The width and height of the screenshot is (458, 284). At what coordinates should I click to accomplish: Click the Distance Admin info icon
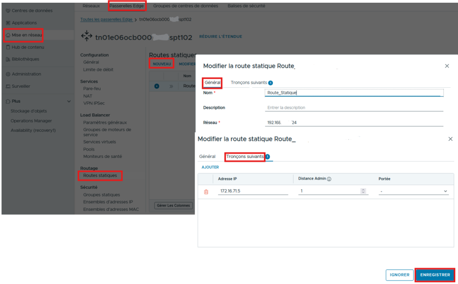[x=329, y=179]
